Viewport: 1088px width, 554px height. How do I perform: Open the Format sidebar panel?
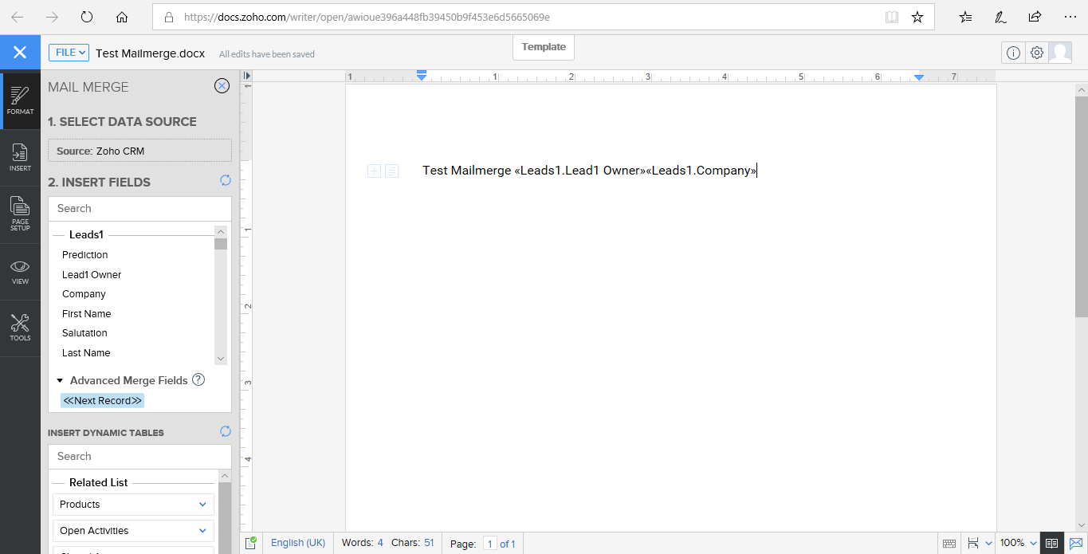pyautogui.click(x=20, y=101)
